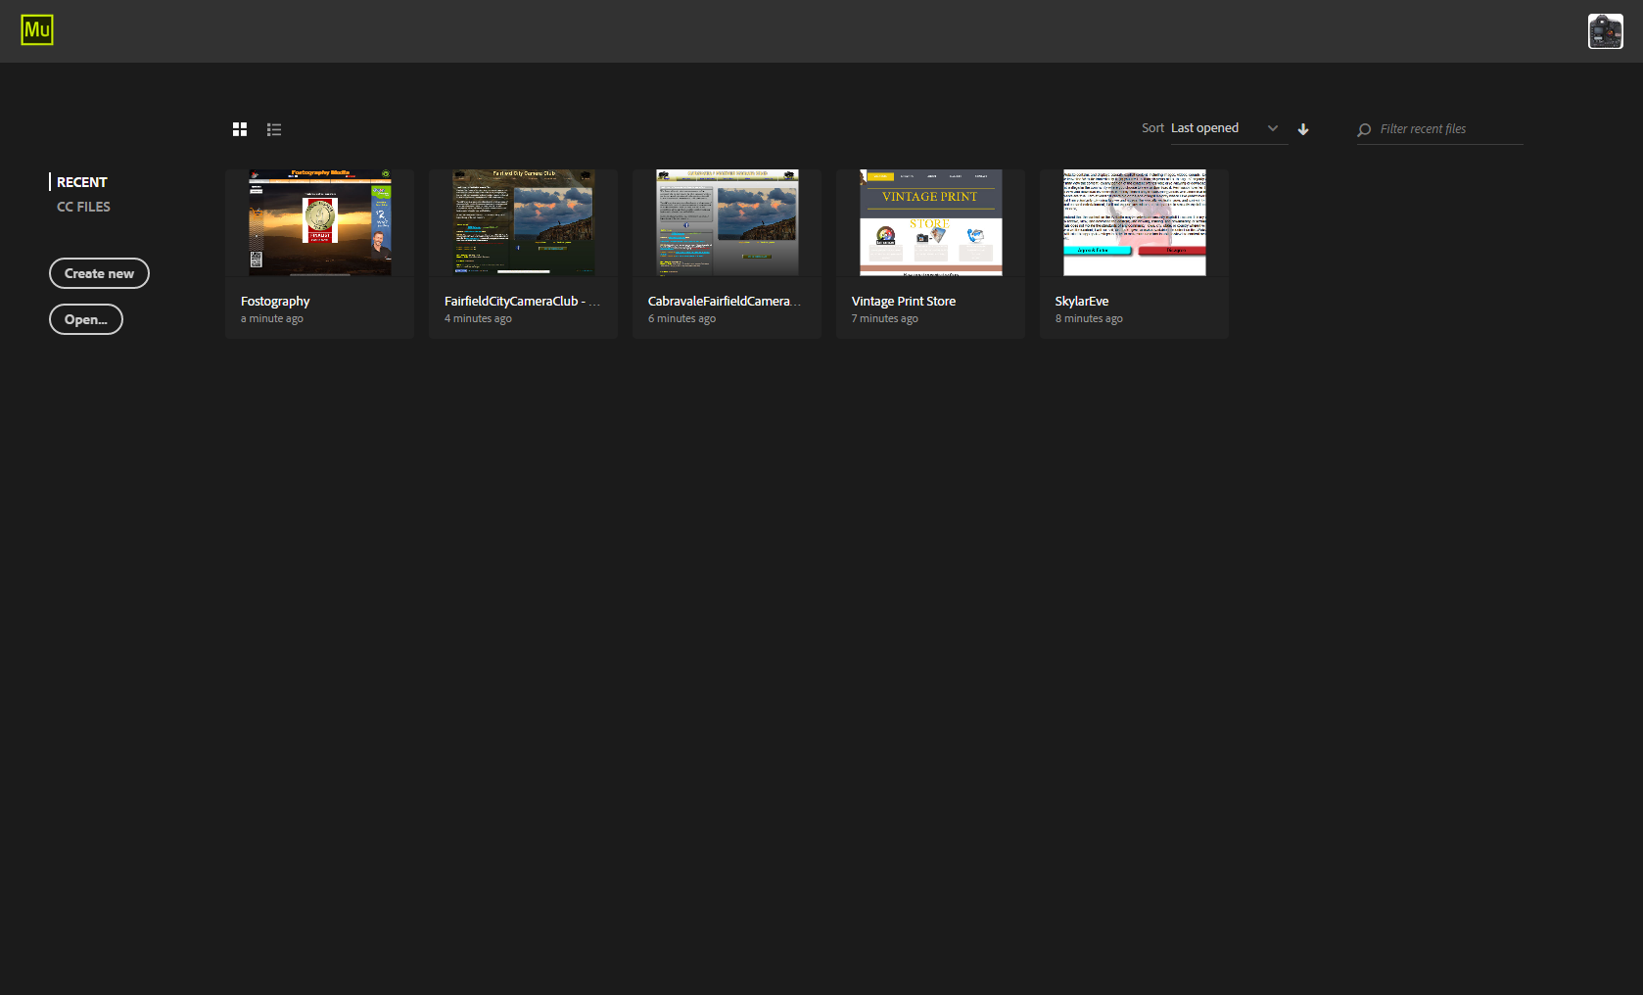Click the FairfieldCityCameraClub file name
The height and width of the screenshot is (995, 1643).
click(522, 302)
